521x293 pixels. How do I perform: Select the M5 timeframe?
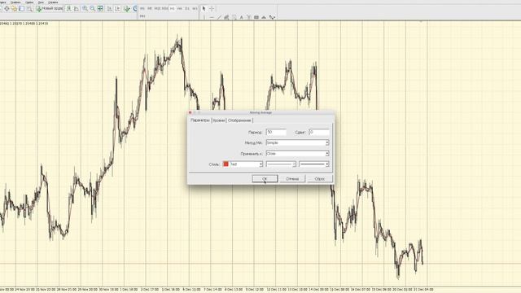150,8
